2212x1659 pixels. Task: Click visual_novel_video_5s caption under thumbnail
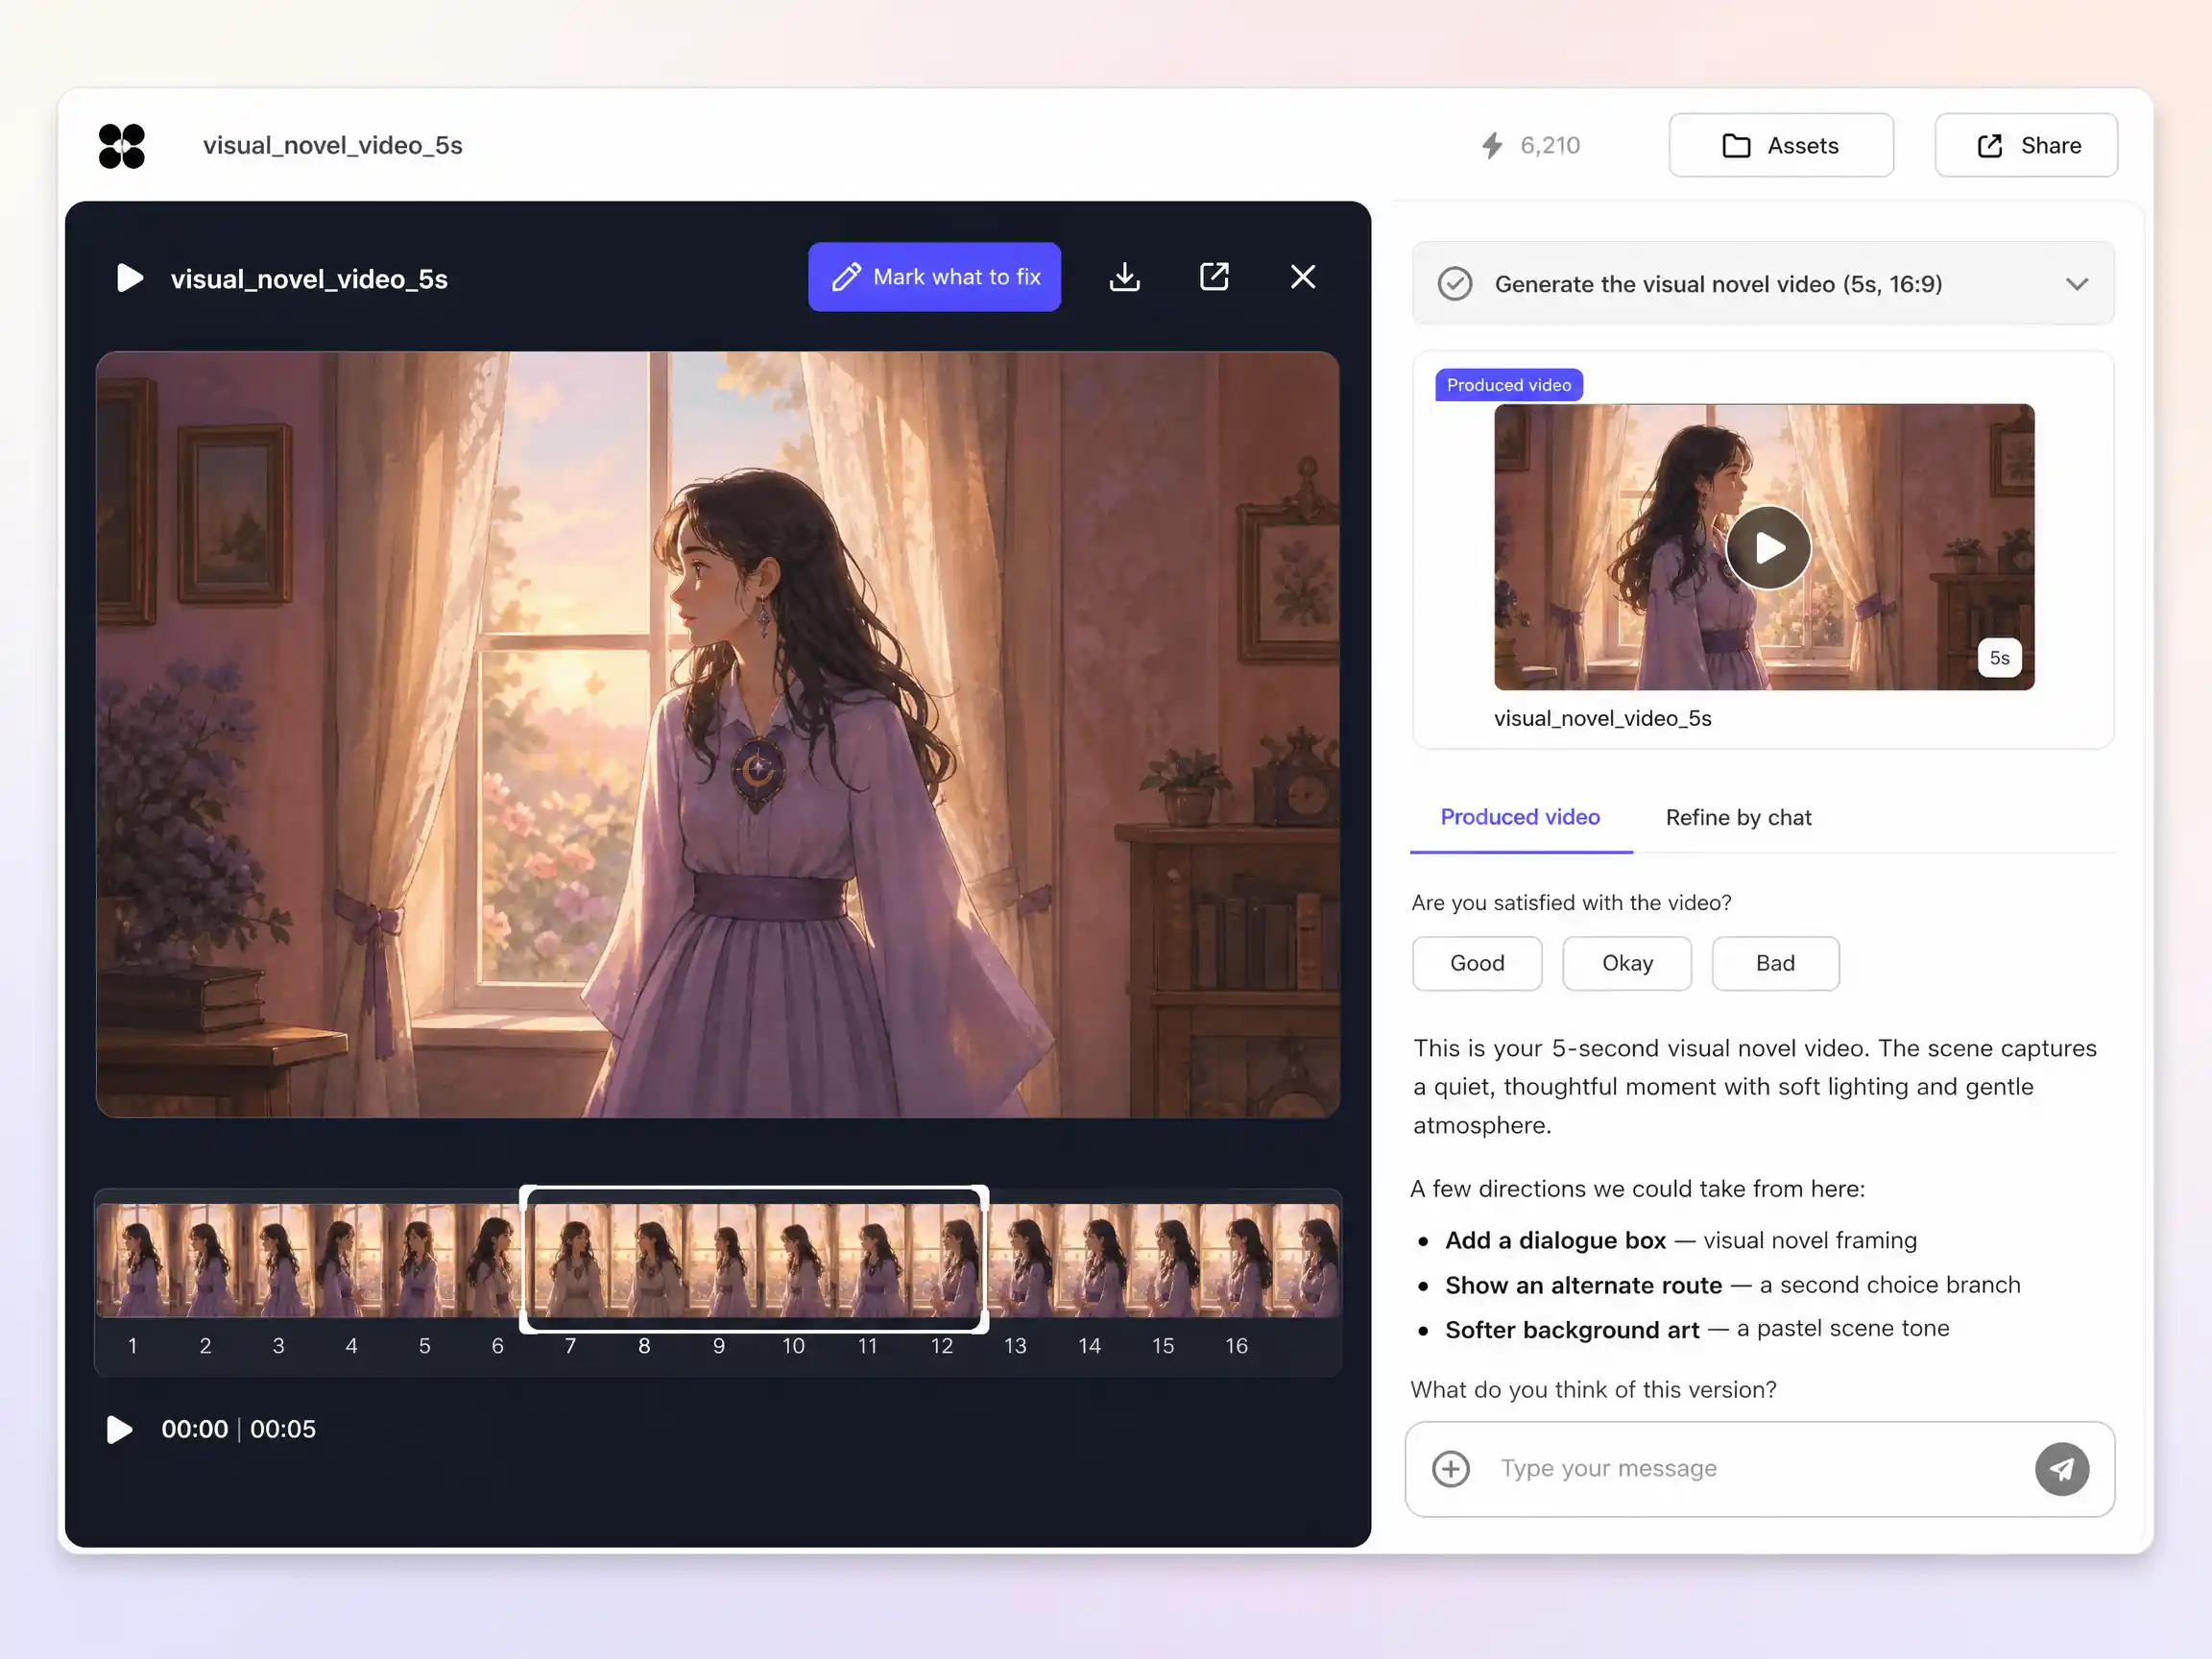[1603, 718]
